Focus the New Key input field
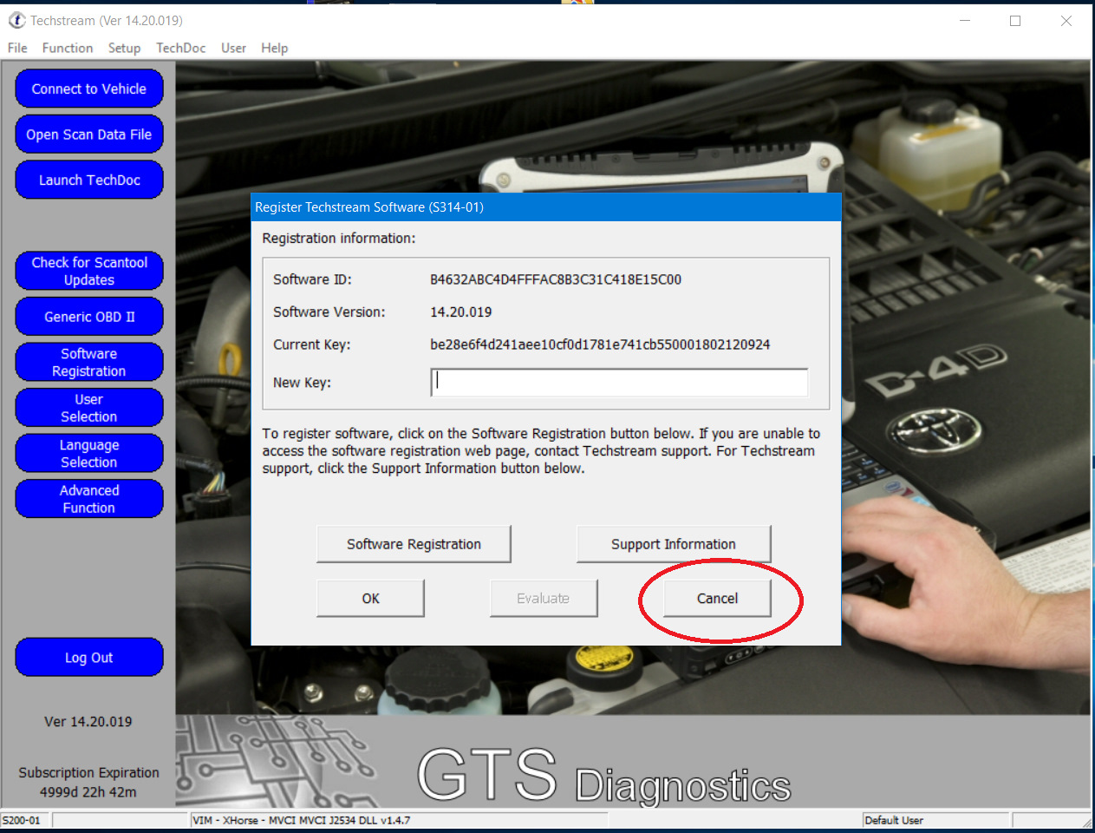Image resolution: width=1095 pixels, height=833 pixels. tap(619, 382)
